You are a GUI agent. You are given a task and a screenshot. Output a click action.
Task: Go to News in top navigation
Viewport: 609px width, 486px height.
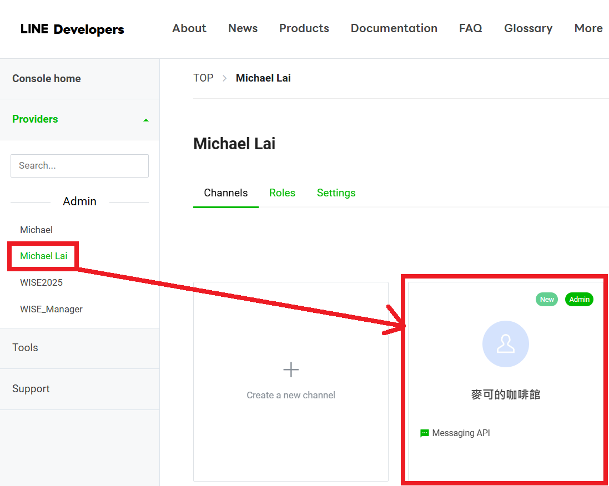point(243,28)
